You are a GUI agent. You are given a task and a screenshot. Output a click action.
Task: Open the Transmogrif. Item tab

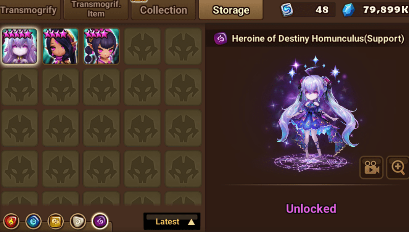tap(96, 10)
